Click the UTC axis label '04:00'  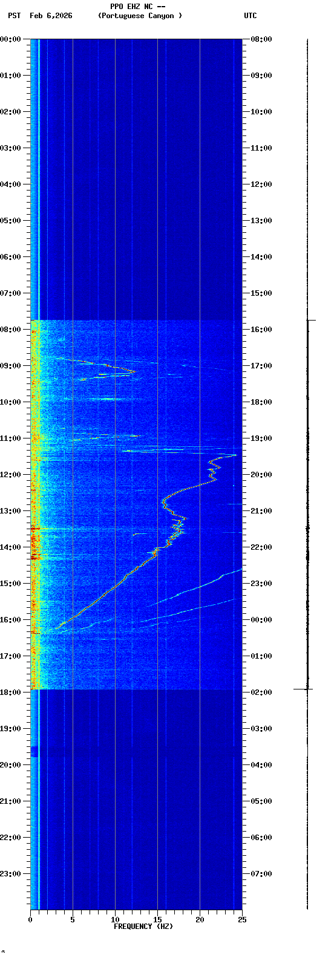(x=261, y=765)
